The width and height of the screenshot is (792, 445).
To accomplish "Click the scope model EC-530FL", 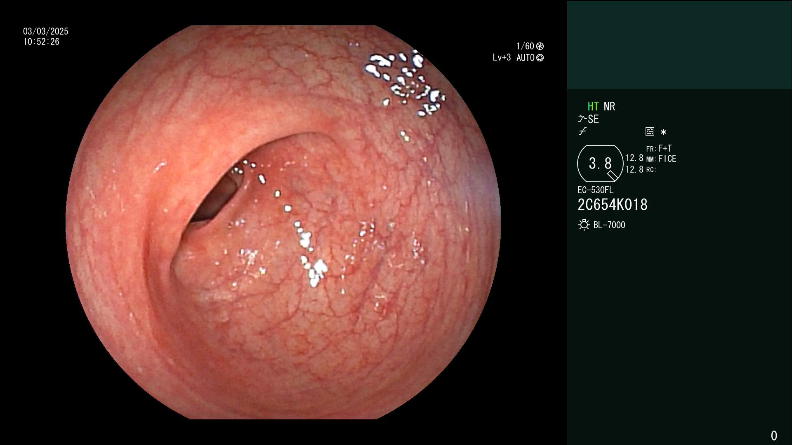I will pos(595,190).
